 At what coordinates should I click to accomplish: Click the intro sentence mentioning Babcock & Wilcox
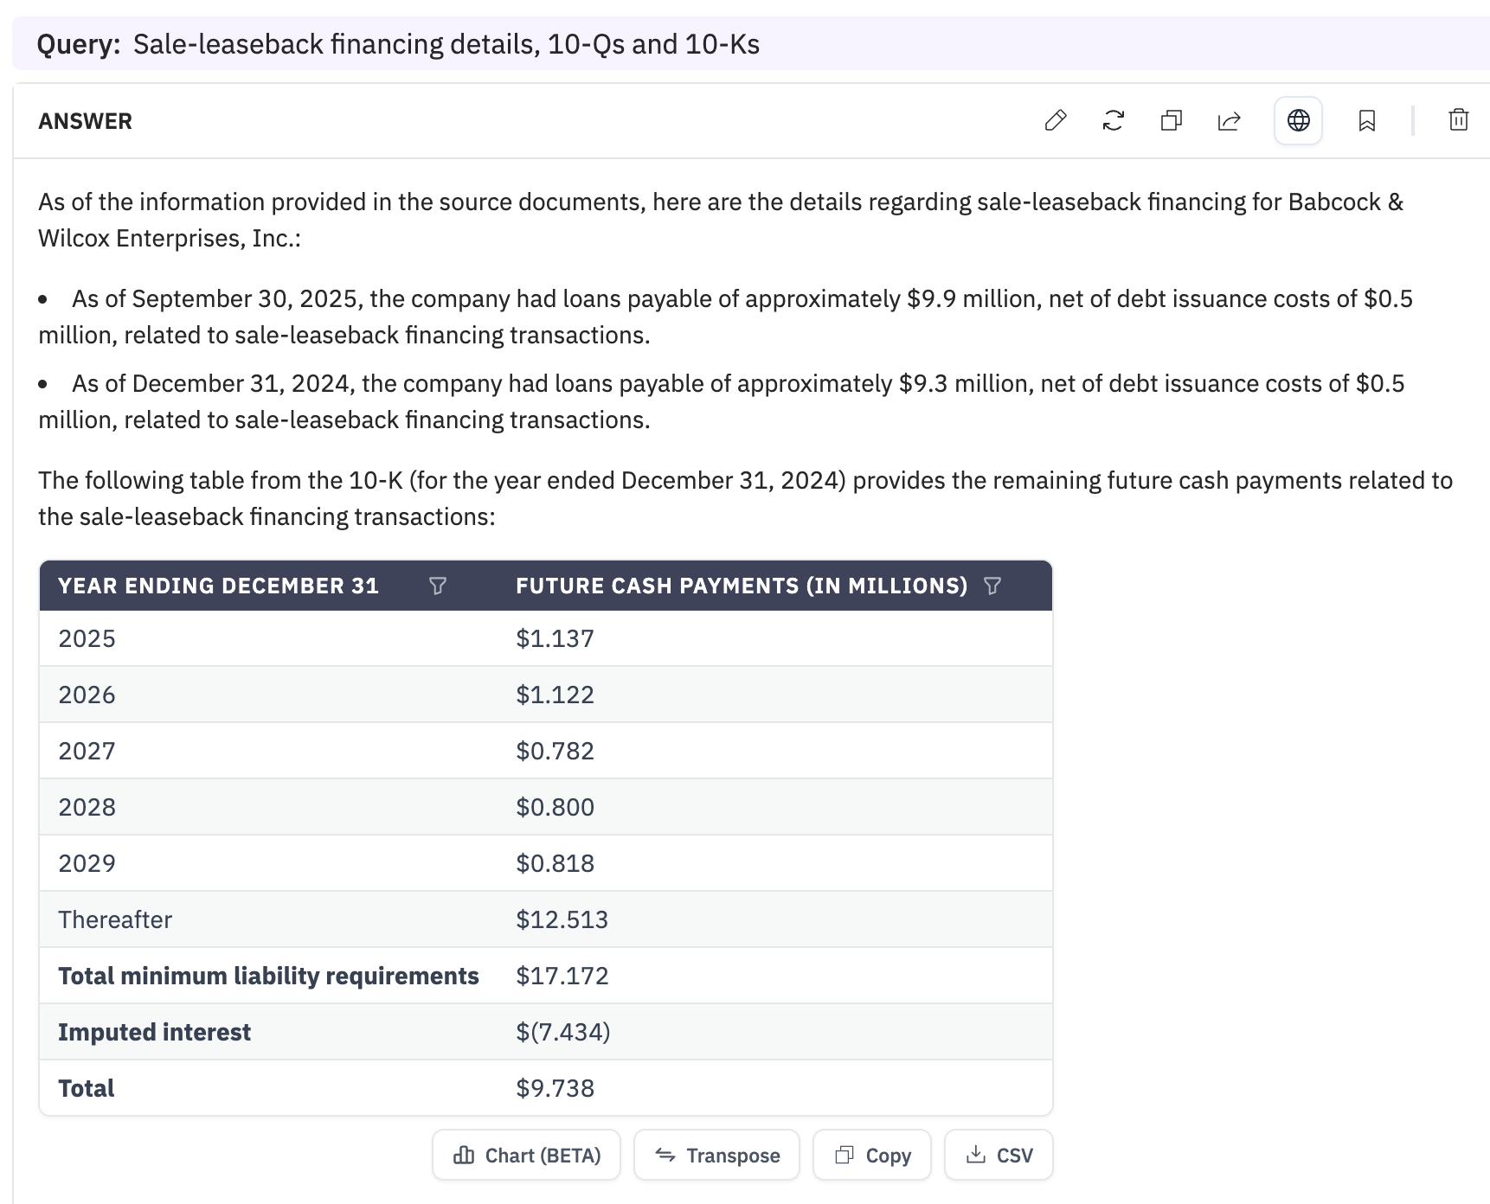(721, 220)
